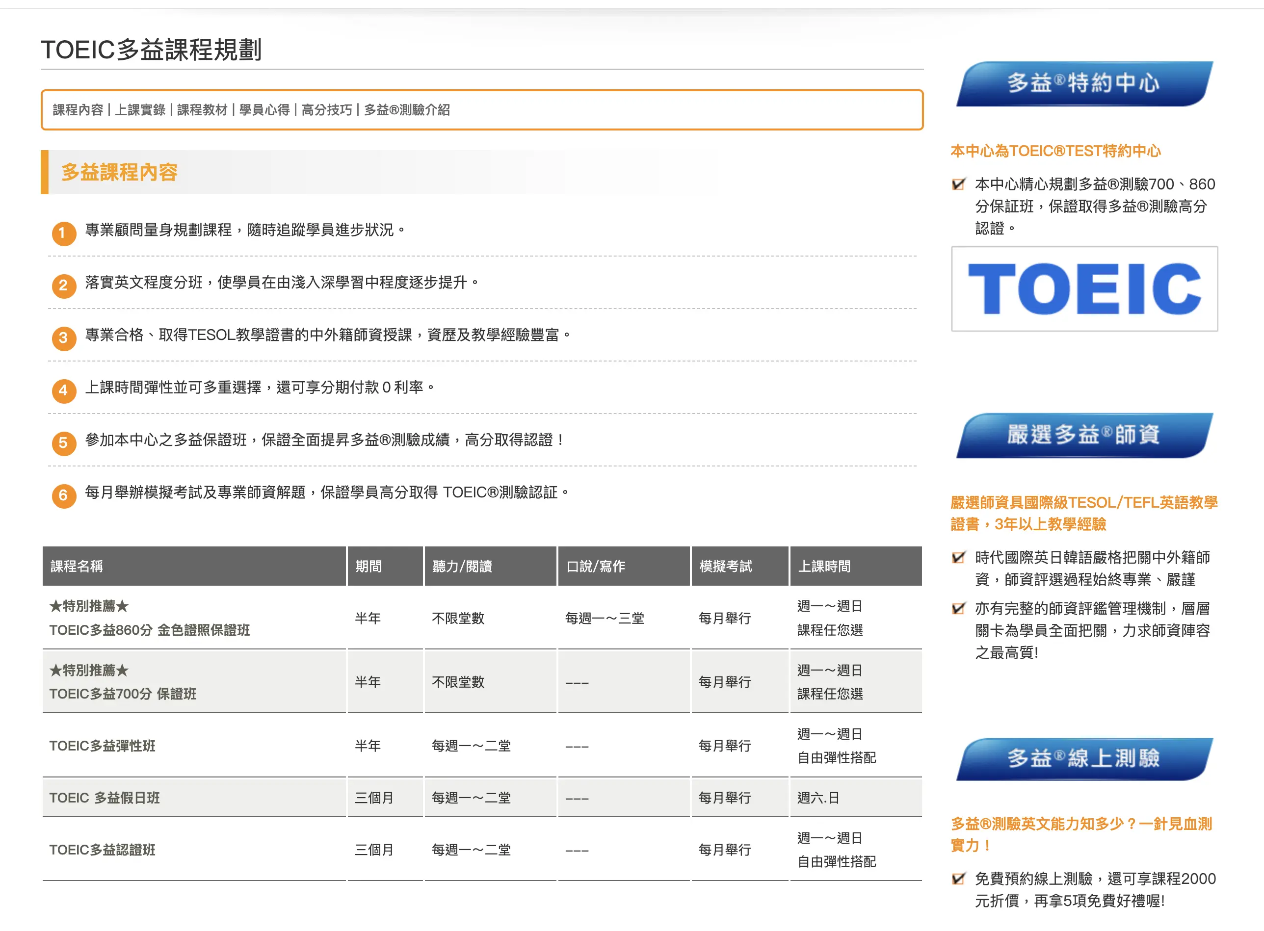Click text about TESOL教學證書 teachers
This screenshot has height=931, width=1264.
[328, 335]
